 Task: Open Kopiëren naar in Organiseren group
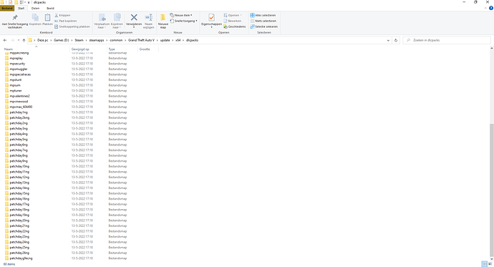117,21
